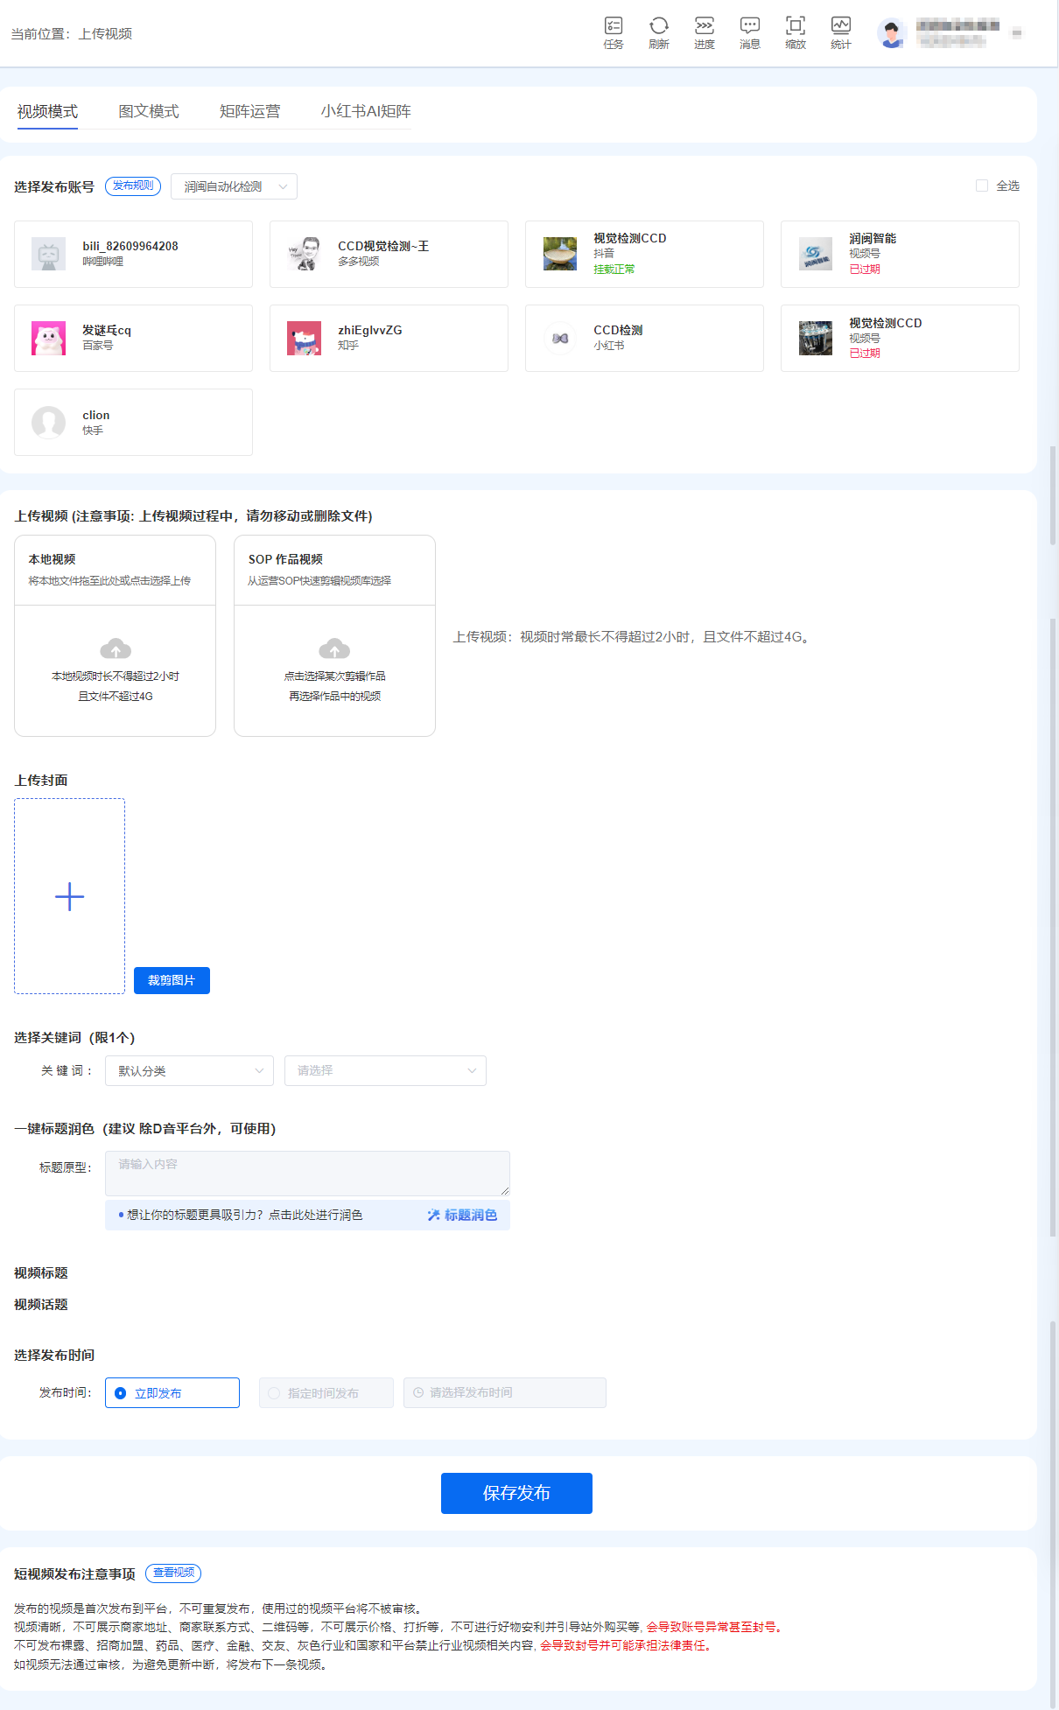
Task: Switch to the 矩阵运营 tab
Action: (x=250, y=111)
